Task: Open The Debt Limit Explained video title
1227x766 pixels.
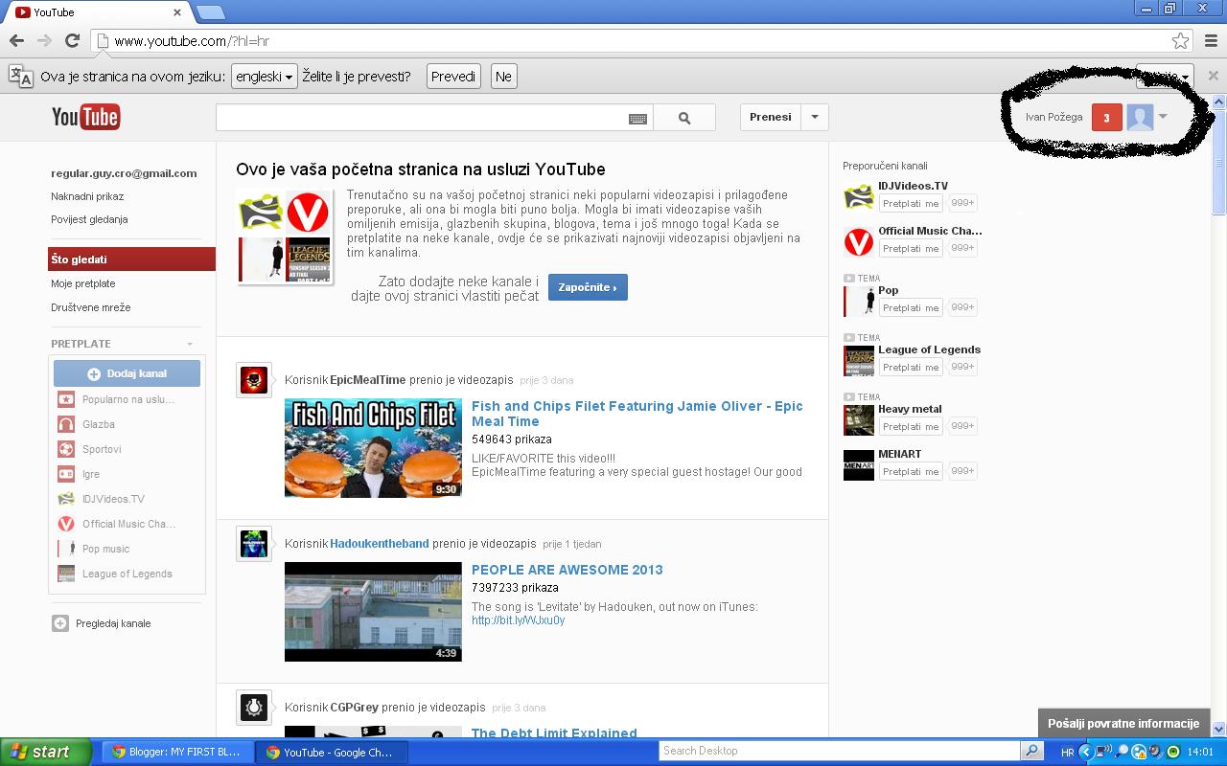Action: pos(554,732)
